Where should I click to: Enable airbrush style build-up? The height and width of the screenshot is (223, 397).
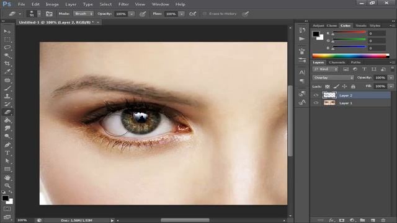[x=193, y=14]
